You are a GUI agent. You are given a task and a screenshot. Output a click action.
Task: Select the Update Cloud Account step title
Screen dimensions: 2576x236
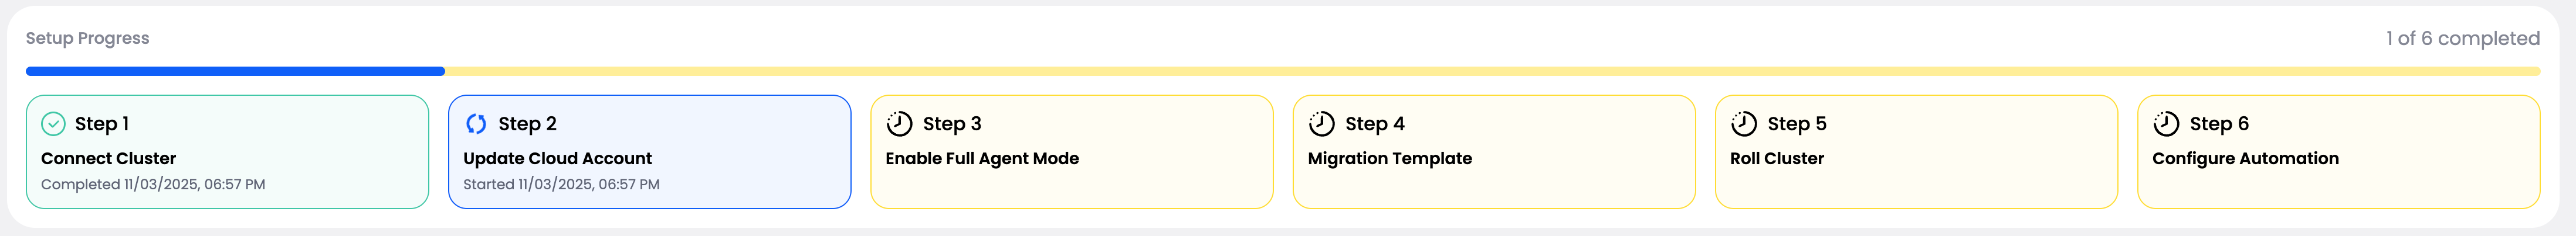coord(557,158)
